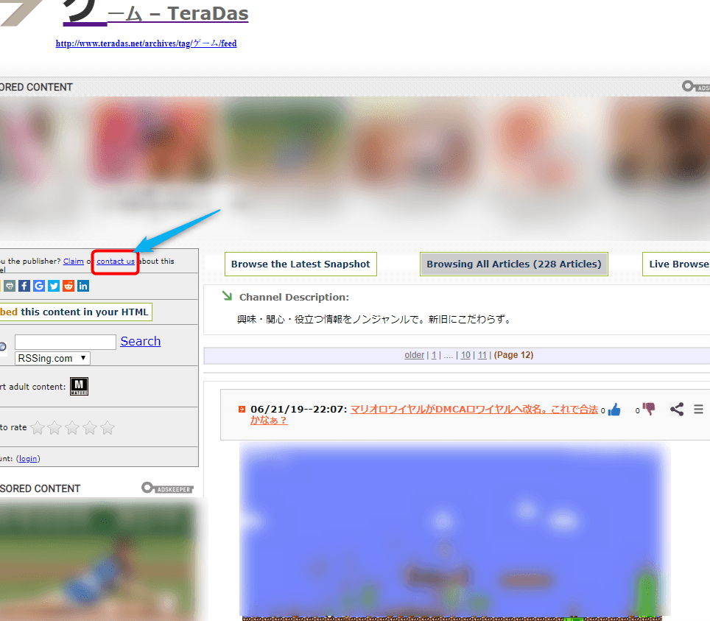Share the channel on LinkedIn
Image resolution: width=710 pixels, height=621 pixels.
pyautogui.click(x=83, y=286)
